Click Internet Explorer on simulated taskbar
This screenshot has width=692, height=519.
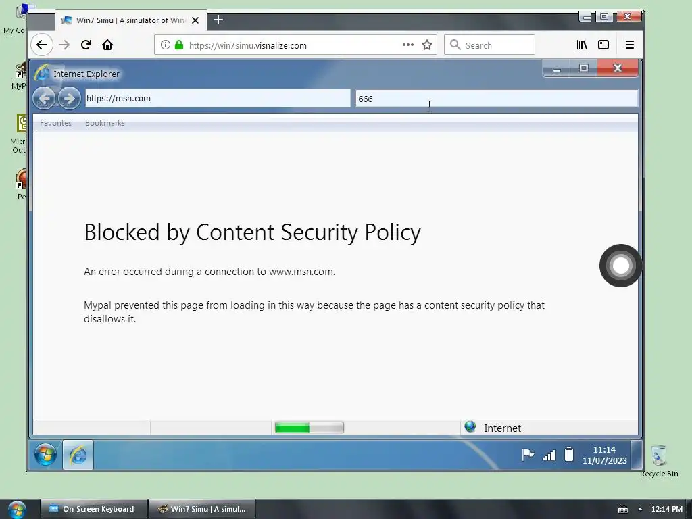pos(78,455)
